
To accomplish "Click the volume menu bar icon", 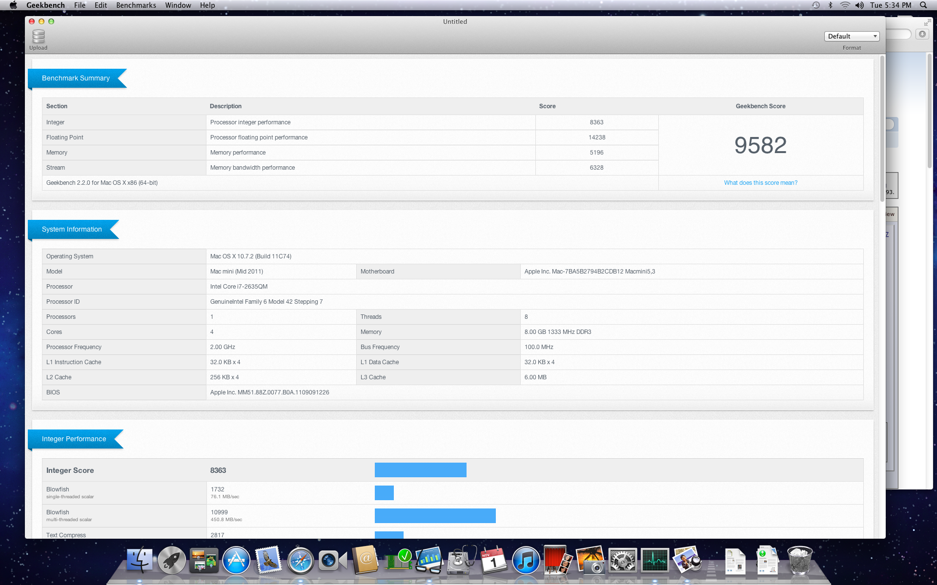I will 859,5.
